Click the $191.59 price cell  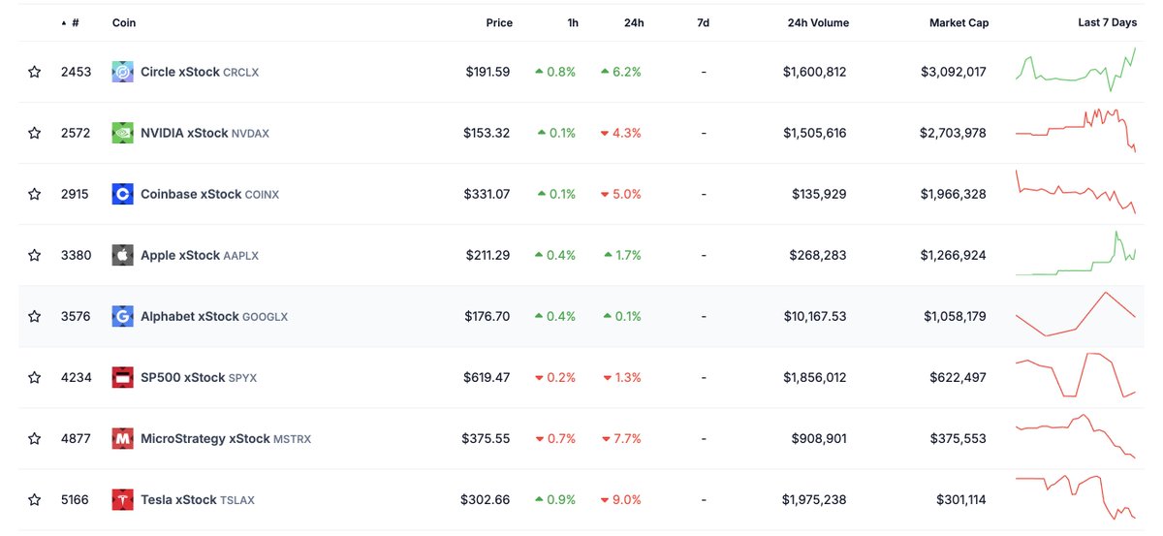487,72
